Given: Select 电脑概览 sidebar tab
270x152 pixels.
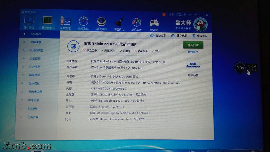Looking at the screenshot, I should pyautogui.click(x=36, y=34).
